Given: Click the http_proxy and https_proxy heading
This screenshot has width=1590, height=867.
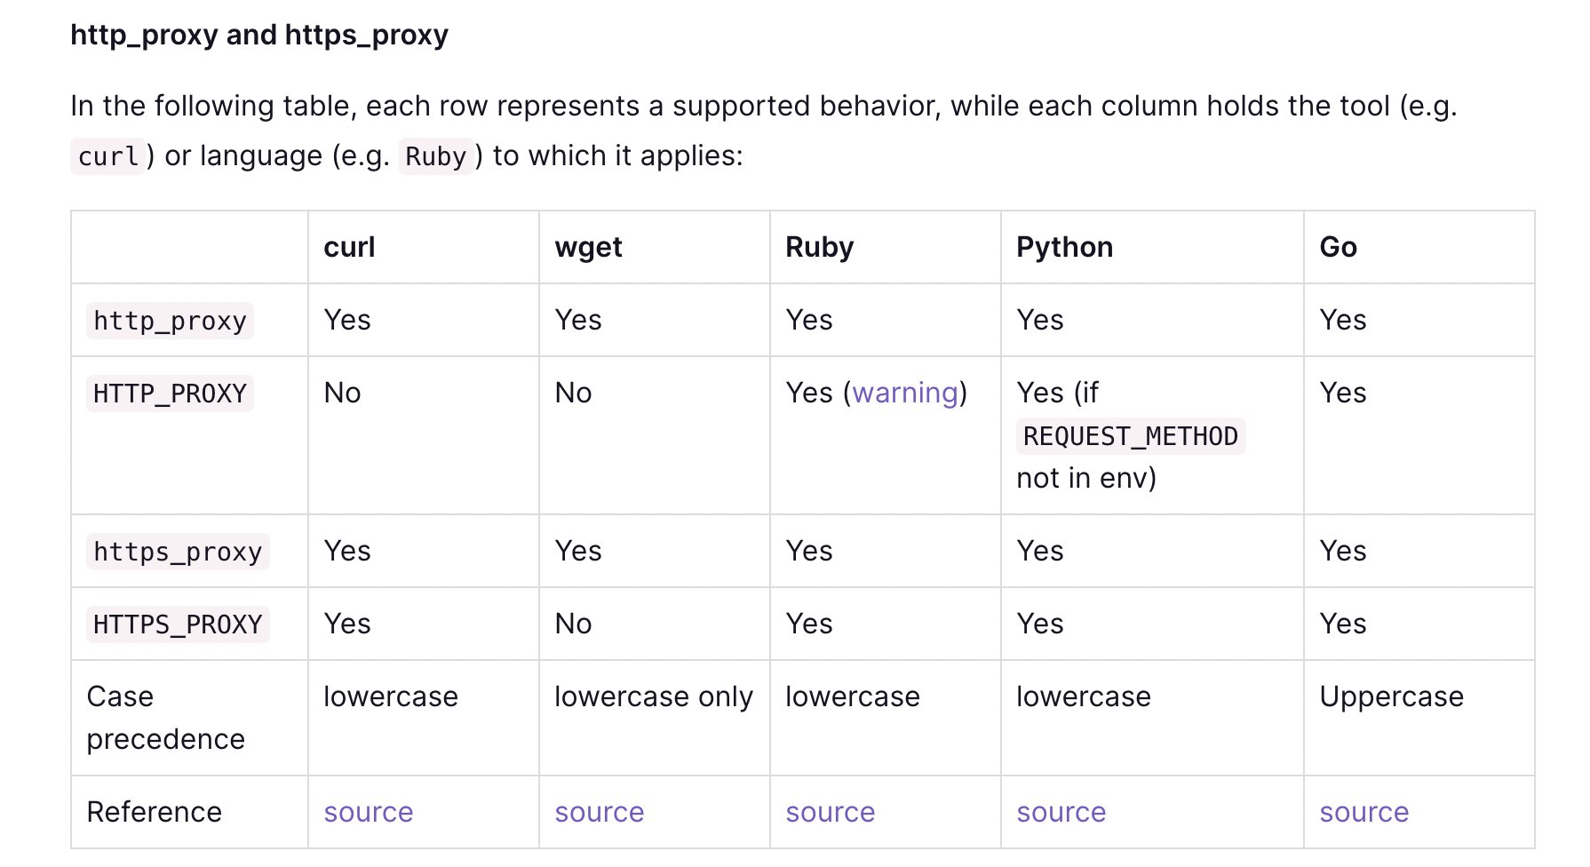Looking at the screenshot, I should click(258, 35).
